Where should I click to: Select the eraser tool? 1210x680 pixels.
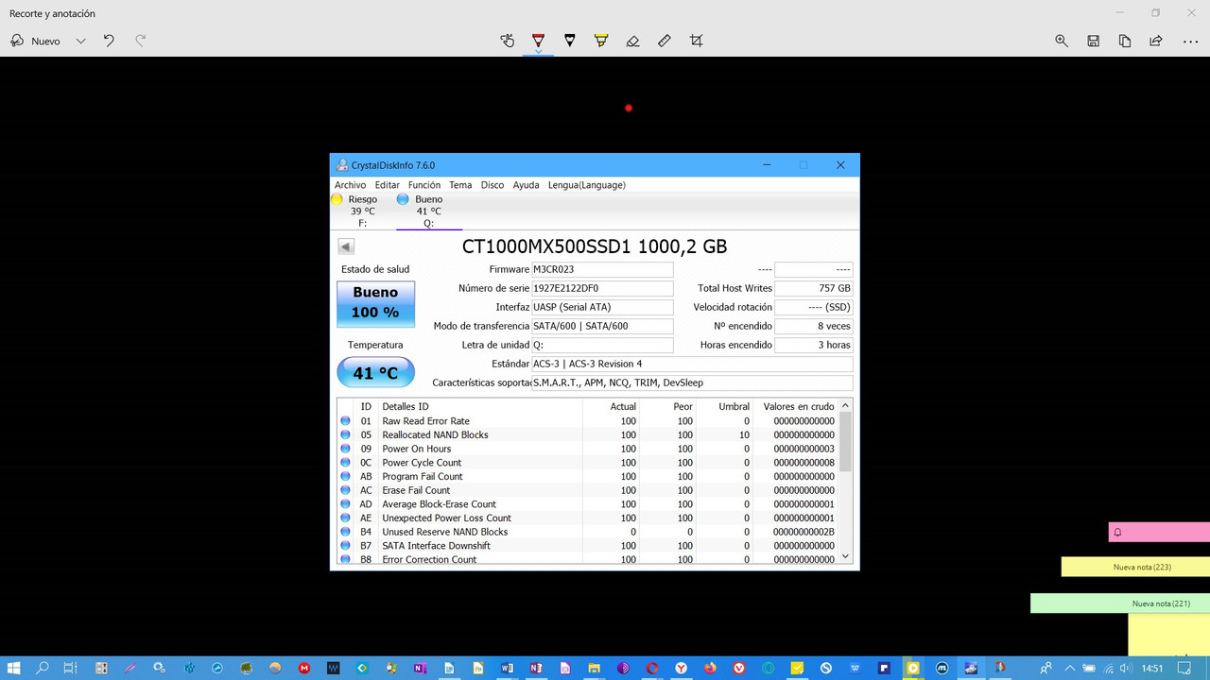pos(632,41)
